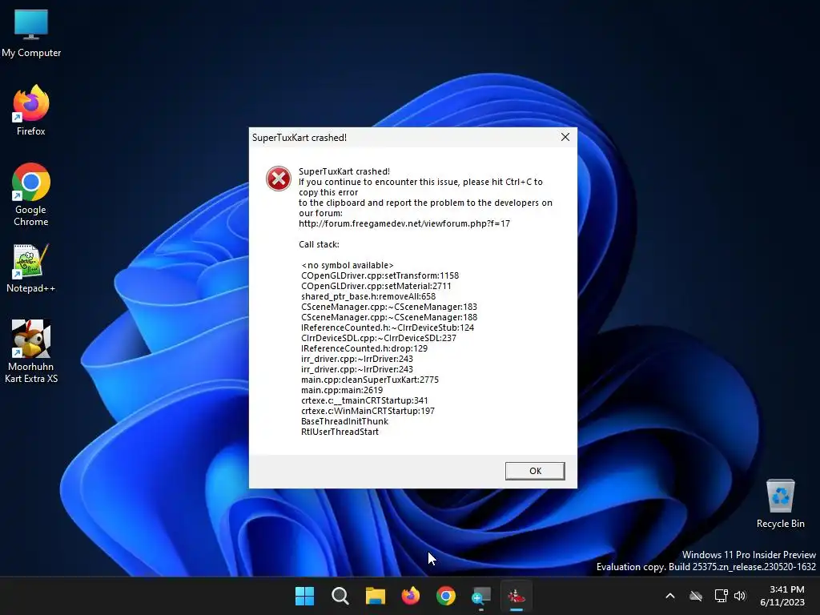Image resolution: width=820 pixels, height=615 pixels.
Task: Click the COpenGLDriver.cpp:setMaterial:2711 line
Action: (376, 286)
